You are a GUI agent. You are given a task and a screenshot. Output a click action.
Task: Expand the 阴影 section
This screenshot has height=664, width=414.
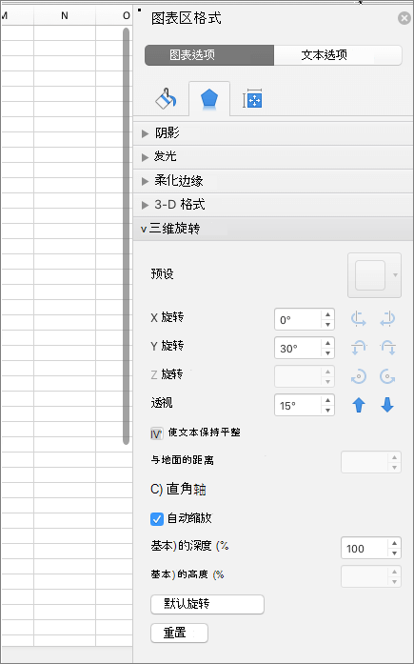pyautogui.click(x=273, y=133)
